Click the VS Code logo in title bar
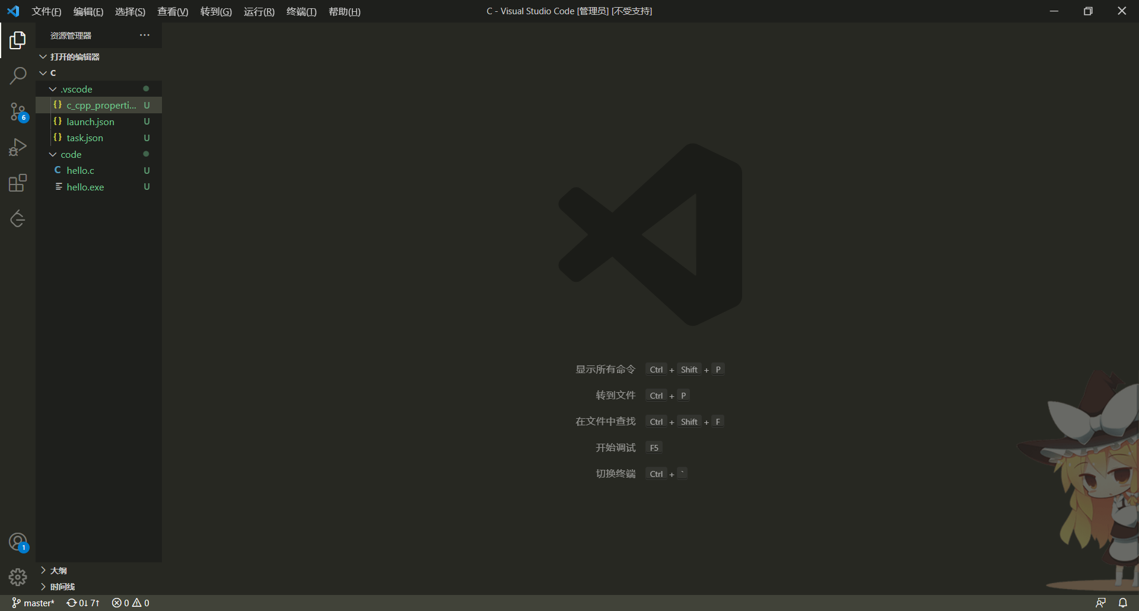The image size is (1139, 611). [x=13, y=11]
